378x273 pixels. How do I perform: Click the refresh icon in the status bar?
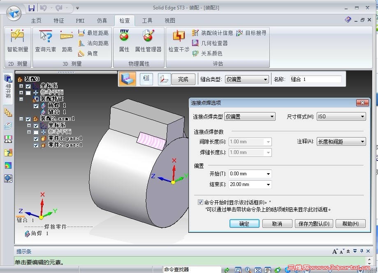click(227, 270)
